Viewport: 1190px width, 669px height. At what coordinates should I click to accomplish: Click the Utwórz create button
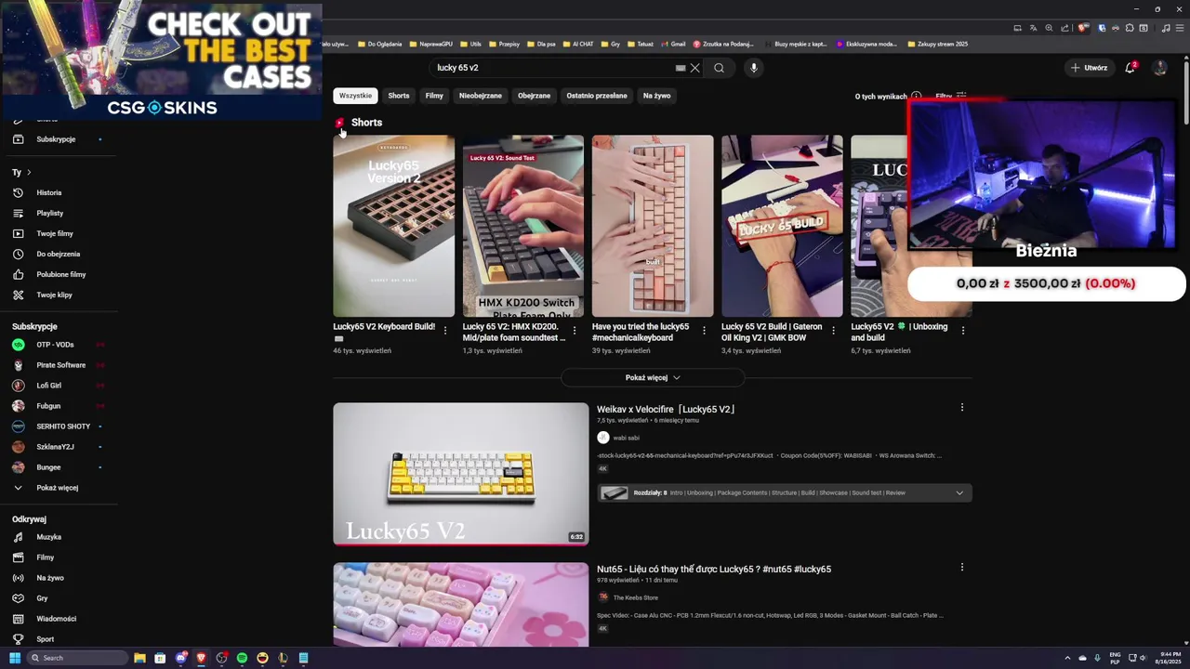(1089, 68)
